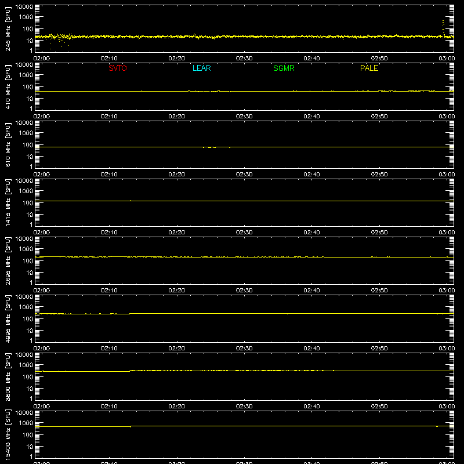
Task: Select the 8800 MHz [SFU] axis title
Action: (x=8, y=376)
